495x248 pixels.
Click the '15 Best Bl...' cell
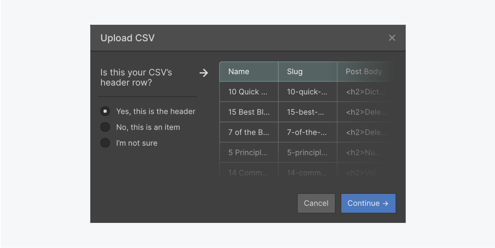pos(249,112)
